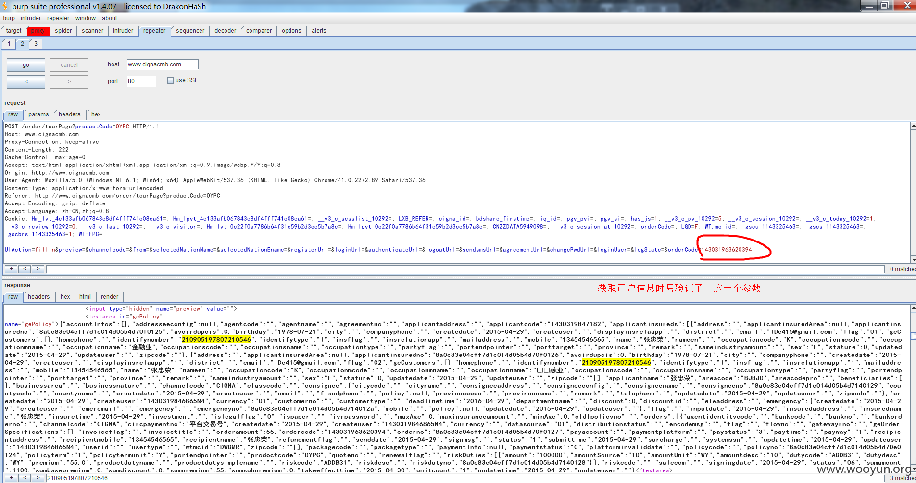916x483 pixels.
Task: Go forward in request history
Action: coord(69,81)
